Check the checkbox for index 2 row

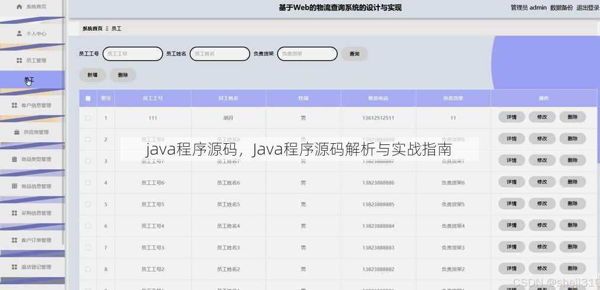coord(88,139)
